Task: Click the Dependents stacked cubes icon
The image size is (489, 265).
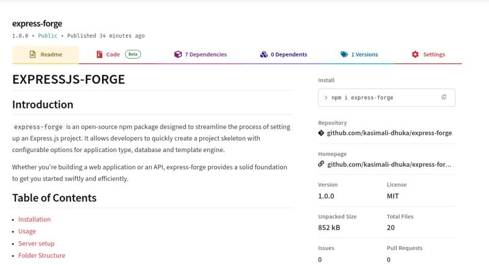Action: click(264, 54)
